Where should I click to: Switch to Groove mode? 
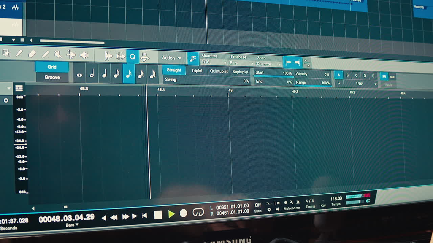[52, 77]
